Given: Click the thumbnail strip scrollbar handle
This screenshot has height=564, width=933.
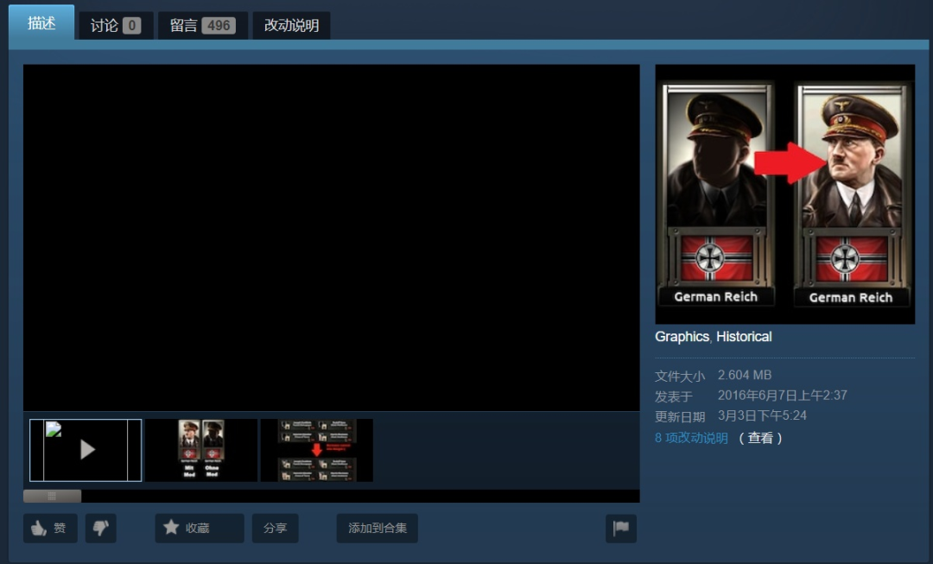Looking at the screenshot, I should [x=53, y=496].
